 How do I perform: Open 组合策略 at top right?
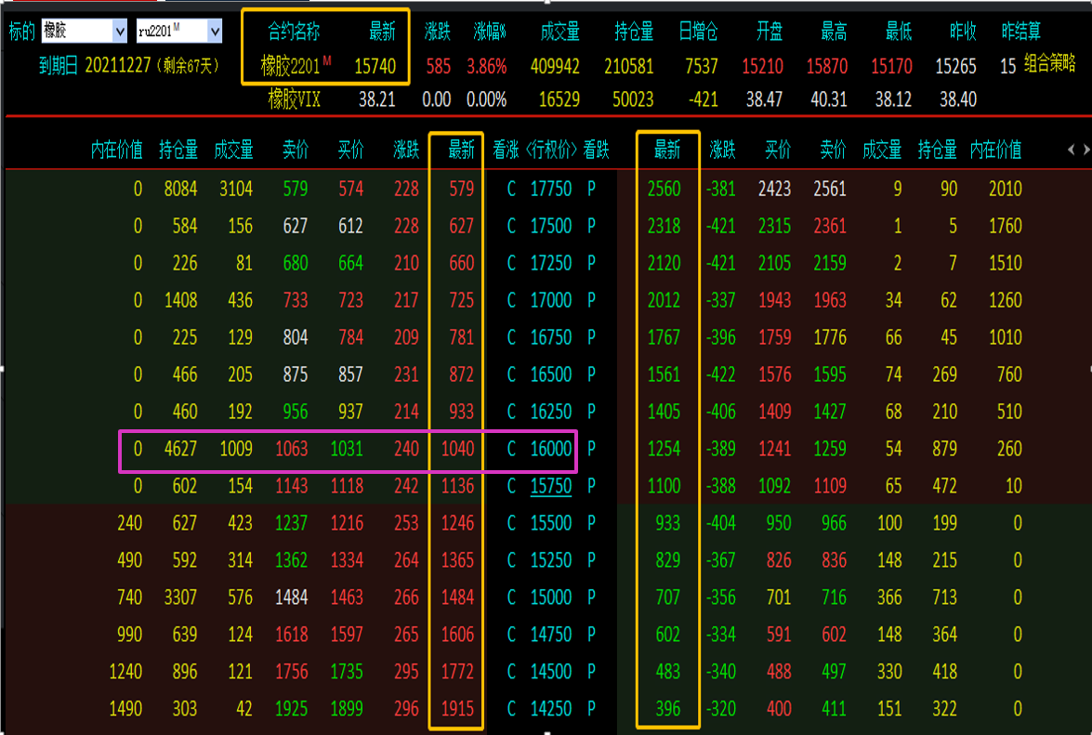(x=1049, y=64)
